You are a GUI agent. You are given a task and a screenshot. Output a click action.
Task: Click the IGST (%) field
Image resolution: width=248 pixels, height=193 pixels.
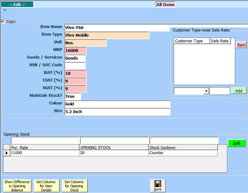76,74
